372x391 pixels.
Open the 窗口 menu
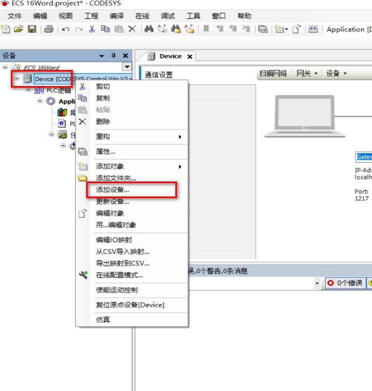point(219,16)
